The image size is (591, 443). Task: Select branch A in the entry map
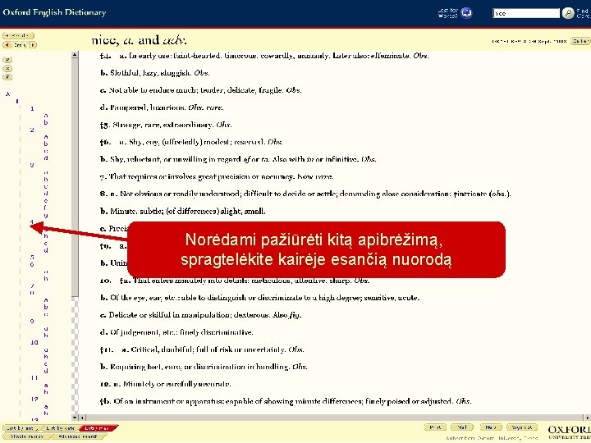click(7, 94)
